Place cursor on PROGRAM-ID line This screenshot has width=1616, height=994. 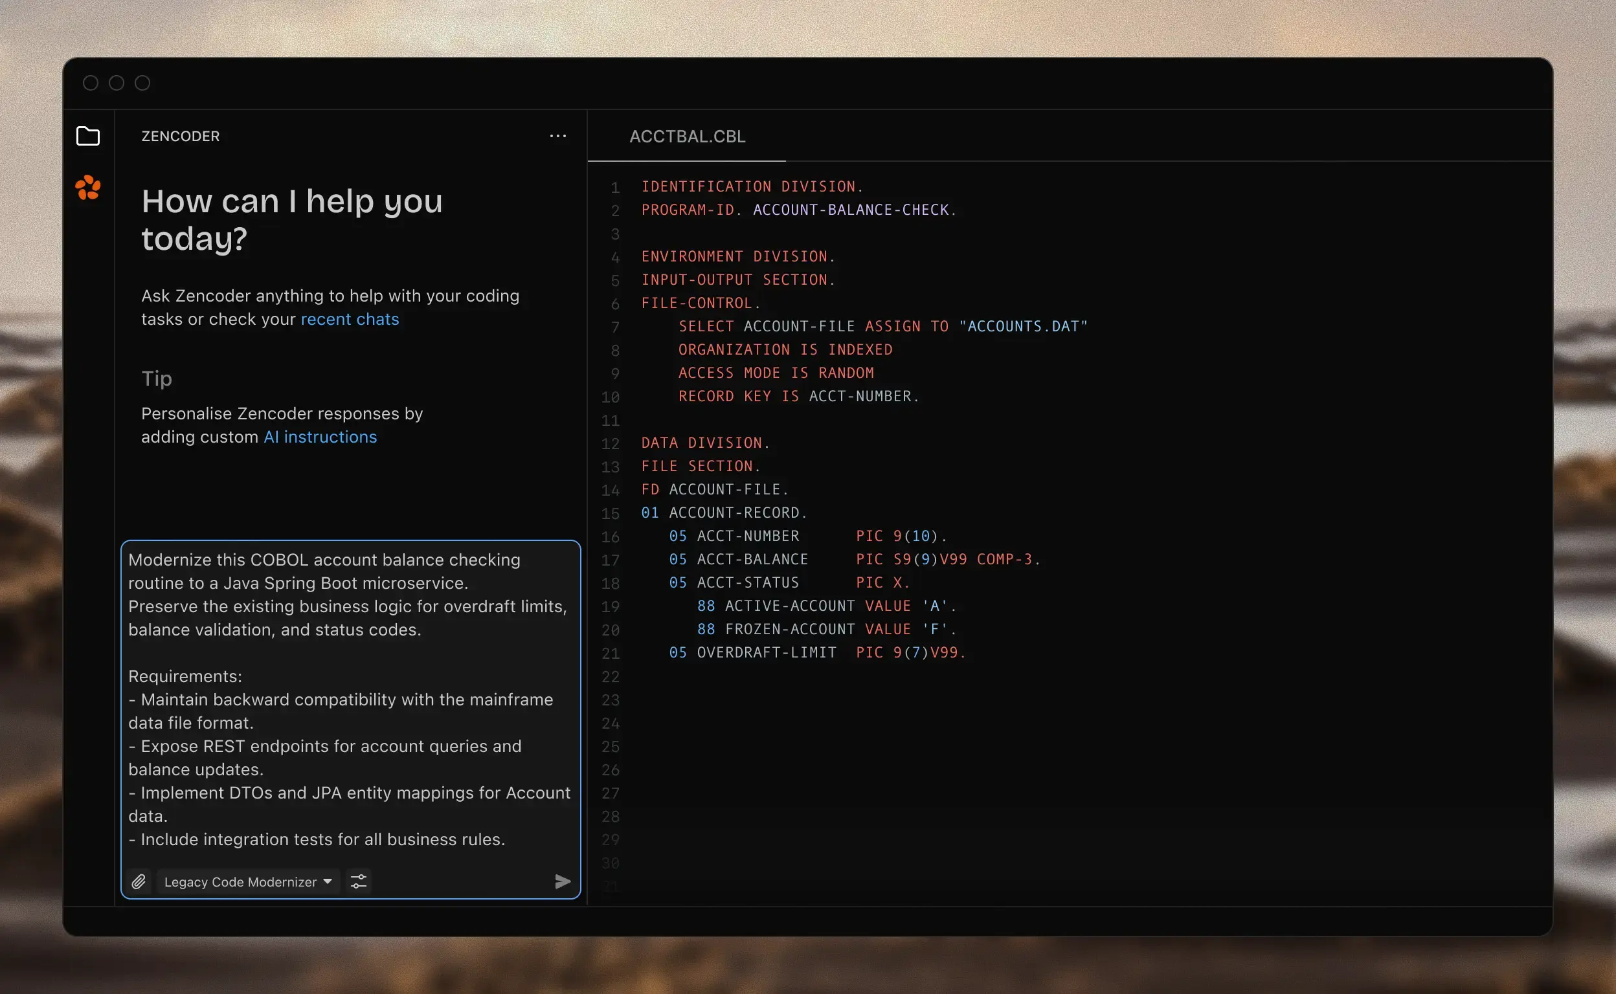click(798, 210)
